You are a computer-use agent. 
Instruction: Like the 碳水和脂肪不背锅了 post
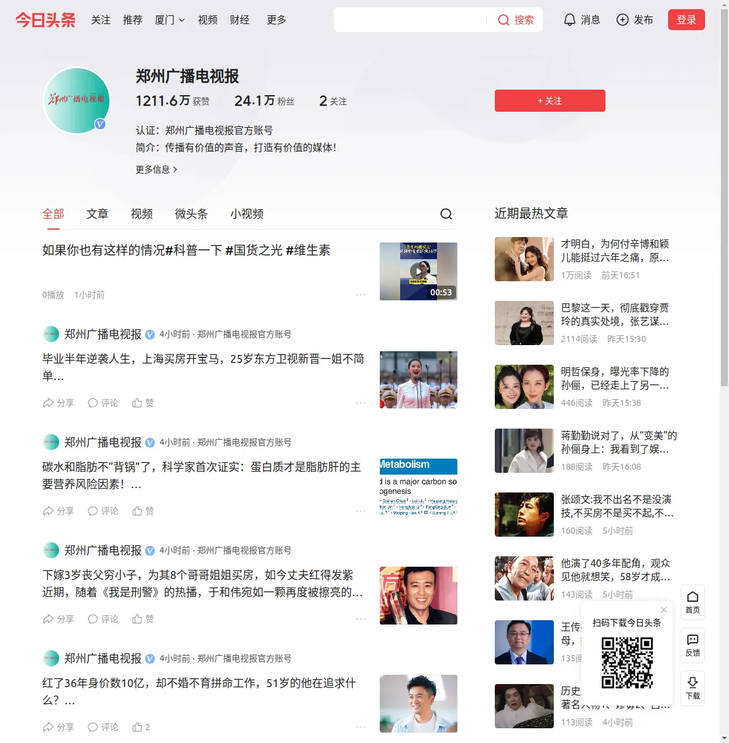click(x=143, y=511)
